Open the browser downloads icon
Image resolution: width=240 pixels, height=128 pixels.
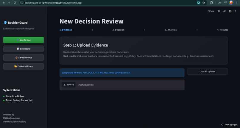[220, 3]
